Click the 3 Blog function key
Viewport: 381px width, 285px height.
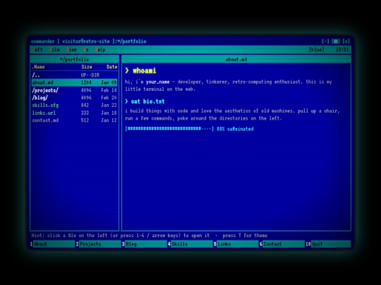145,244
